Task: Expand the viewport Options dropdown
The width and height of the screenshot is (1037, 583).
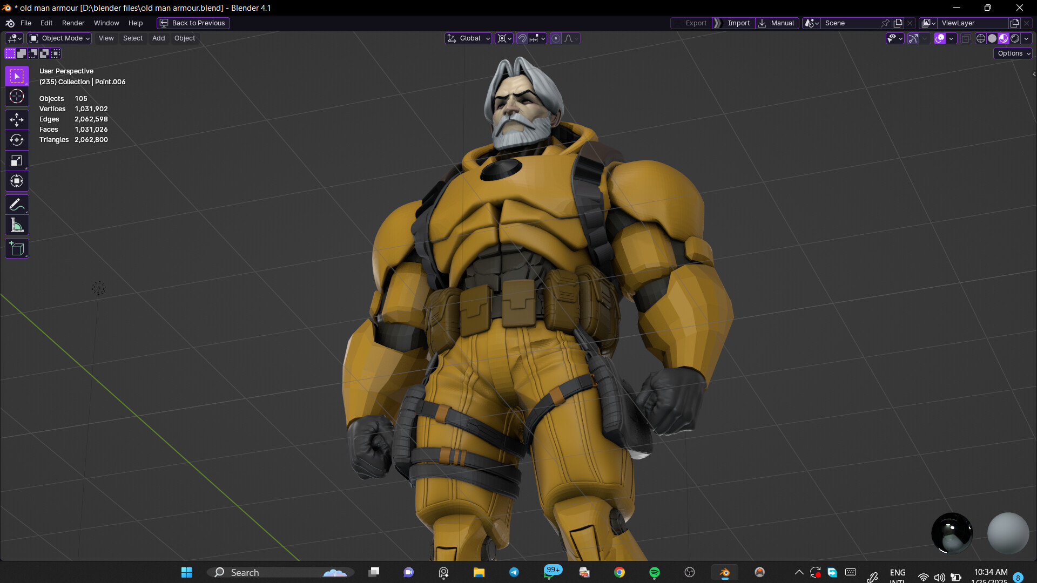Action: (x=1012, y=53)
